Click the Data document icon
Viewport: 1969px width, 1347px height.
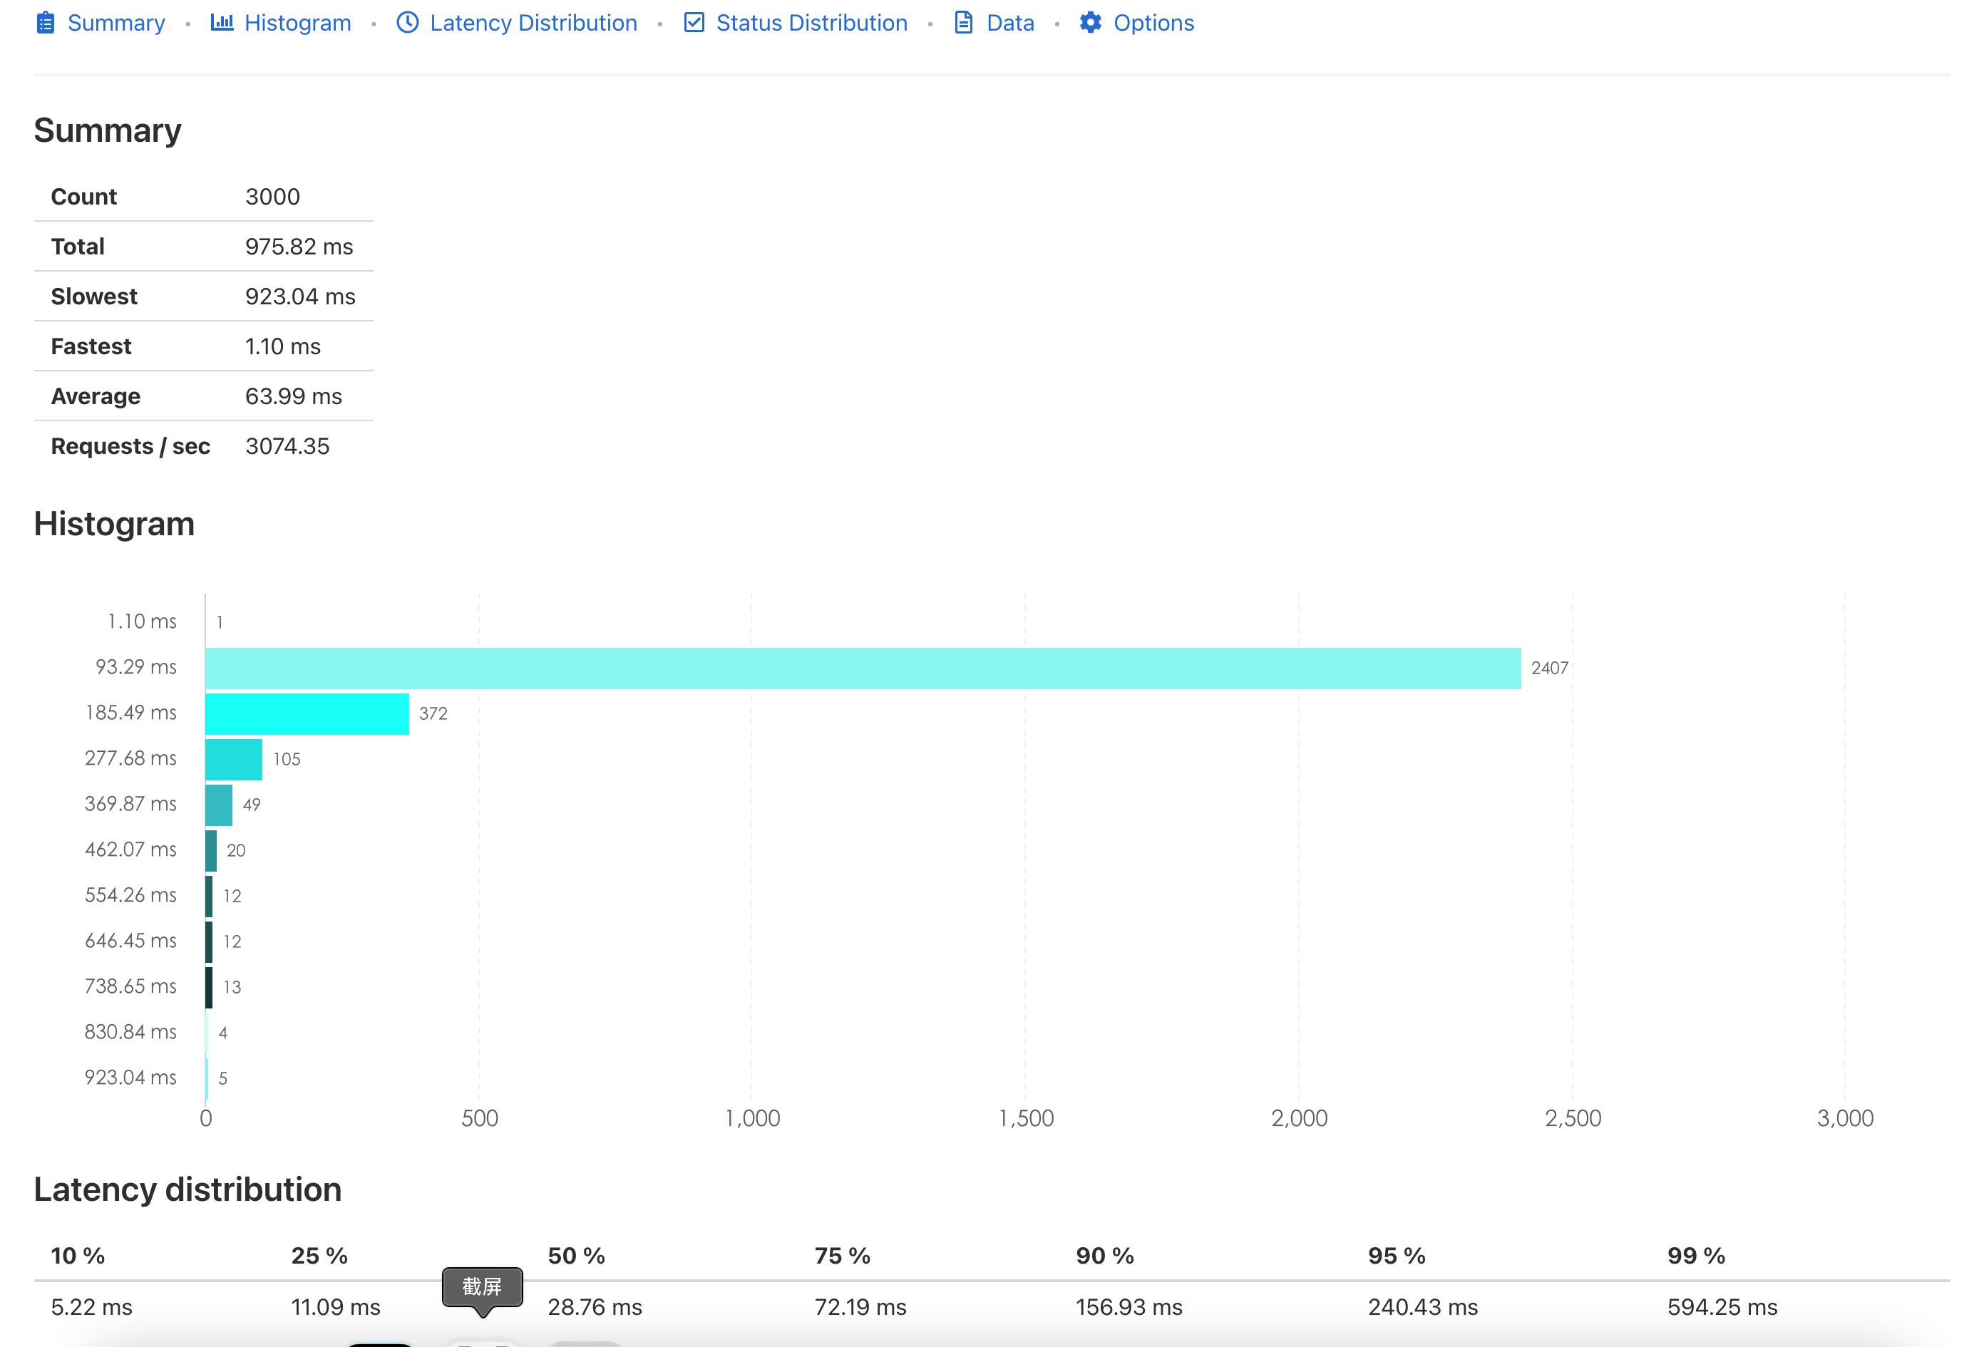coord(963,23)
